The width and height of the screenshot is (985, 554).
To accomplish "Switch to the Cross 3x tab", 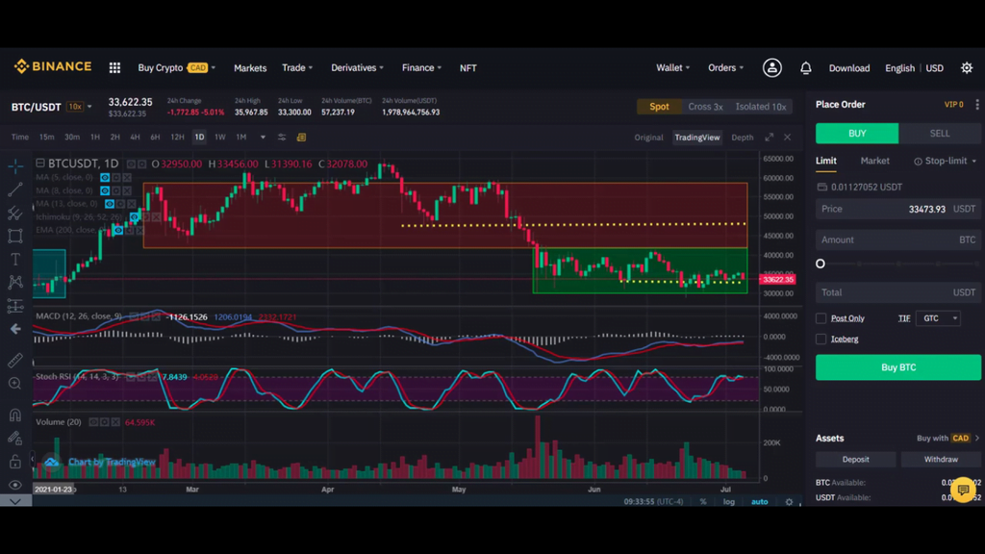I will click(x=705, y=107).
